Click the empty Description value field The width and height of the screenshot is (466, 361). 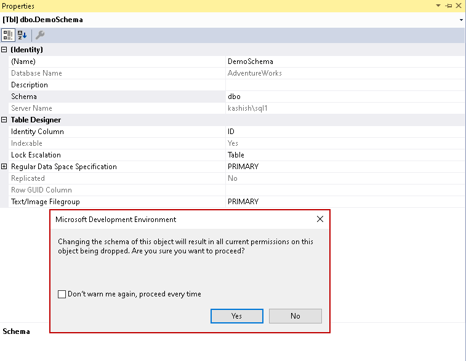coord(345,85)
